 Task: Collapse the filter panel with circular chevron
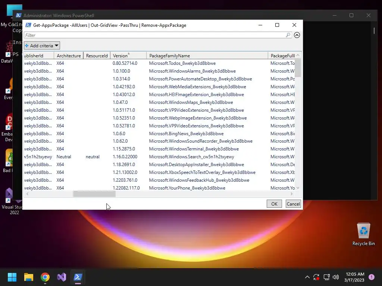coord(297,35)
